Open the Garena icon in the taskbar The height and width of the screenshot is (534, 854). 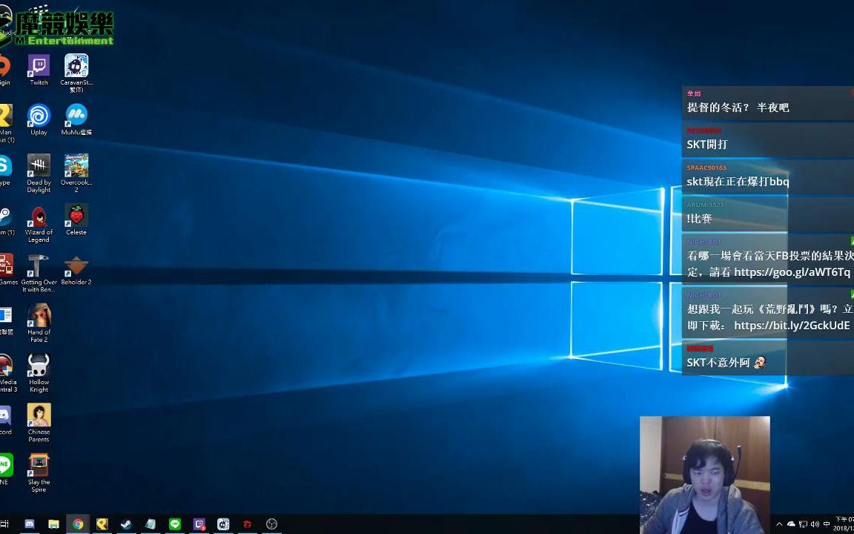[x=248, y=524]
